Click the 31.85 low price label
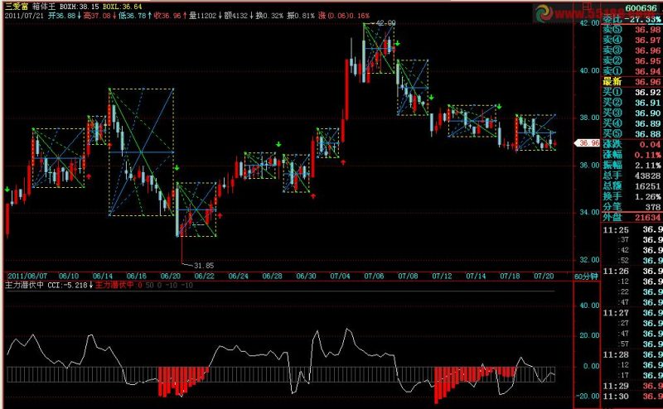The width and height of the screenshot is (663, 409). click(x=204, y=266)
